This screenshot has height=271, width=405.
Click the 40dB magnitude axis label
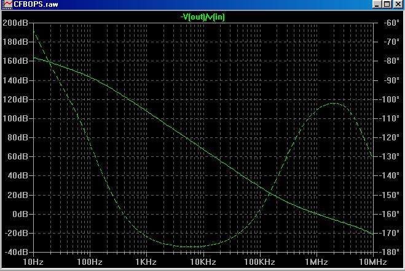click(x=18, y=175)
